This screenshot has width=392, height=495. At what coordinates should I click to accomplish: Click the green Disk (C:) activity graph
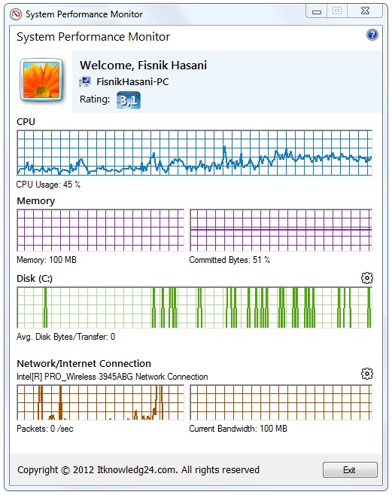click(x=195, y=307)
